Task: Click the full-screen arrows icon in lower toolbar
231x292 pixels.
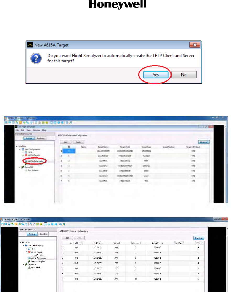Action: 49,224
